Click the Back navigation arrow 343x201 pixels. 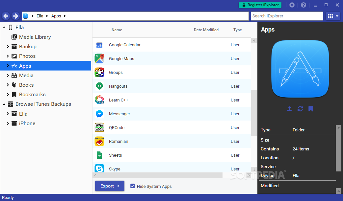(x=6, y=16)
